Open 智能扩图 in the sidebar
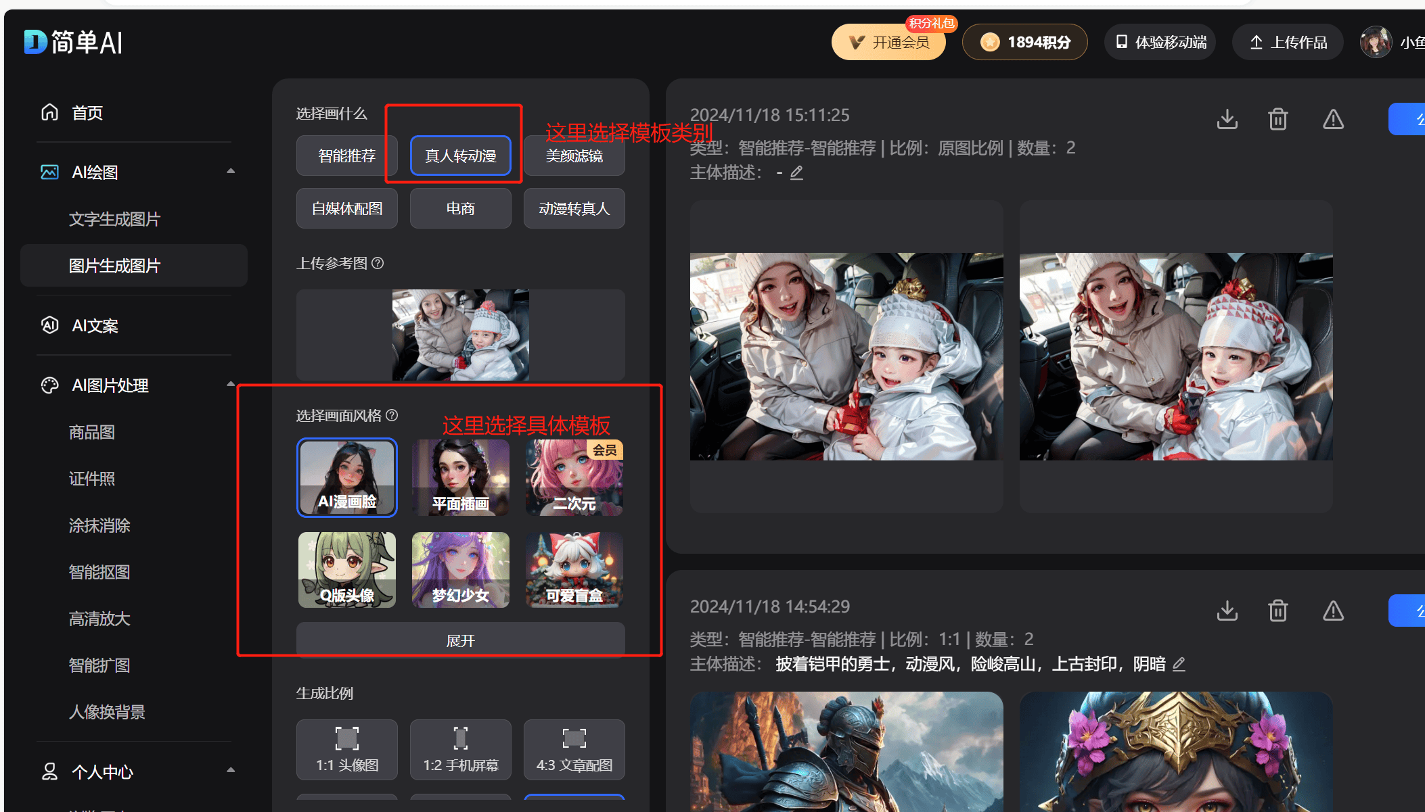The image size is (1425, 812). tap(99, 665)
